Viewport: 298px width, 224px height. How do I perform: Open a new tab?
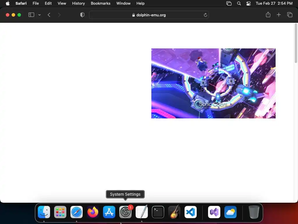click(279, 15)
